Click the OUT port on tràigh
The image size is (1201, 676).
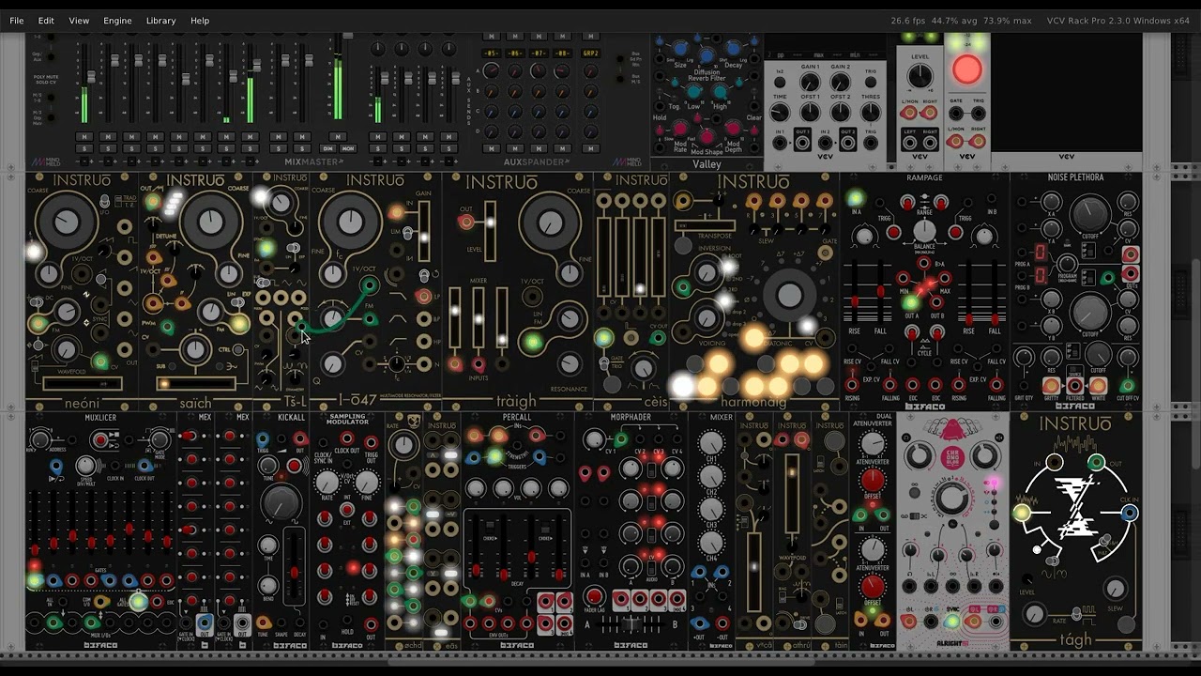[466, 222]
